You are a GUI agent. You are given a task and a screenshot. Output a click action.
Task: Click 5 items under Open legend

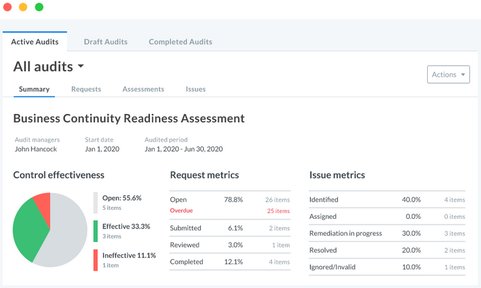coord(112,208)
